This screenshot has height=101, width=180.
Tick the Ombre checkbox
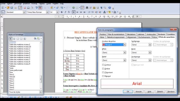(x=103, y=68)
